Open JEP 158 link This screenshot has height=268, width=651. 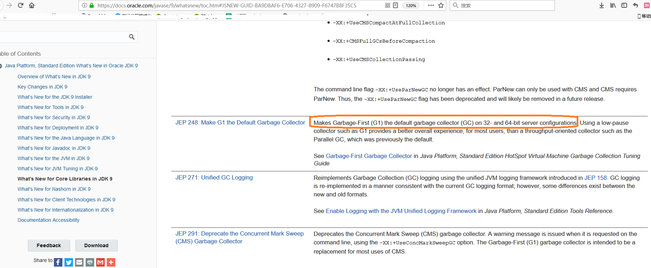coord(596,178)
